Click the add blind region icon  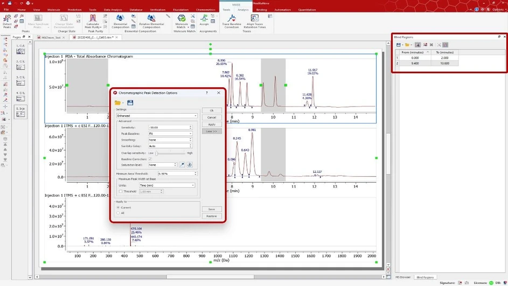click(x=417, y=45)
